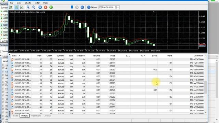Click the green round playback button

tap(51, 7)
